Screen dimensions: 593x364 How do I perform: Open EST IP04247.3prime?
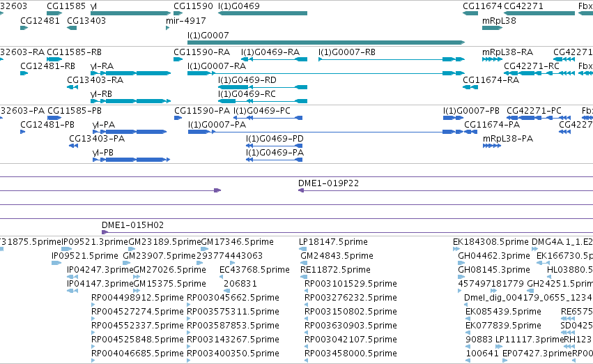[100, 270]
